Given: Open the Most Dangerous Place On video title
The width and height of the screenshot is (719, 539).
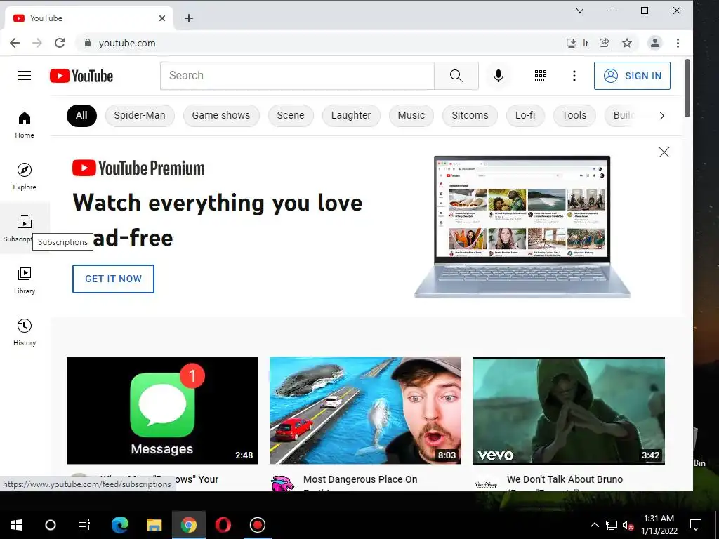Looking at the screenshot, I should pos(360,479).
